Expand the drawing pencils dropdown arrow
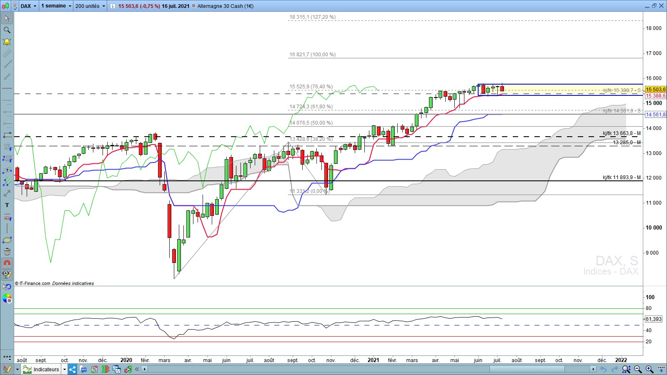 tap(17, 370)
